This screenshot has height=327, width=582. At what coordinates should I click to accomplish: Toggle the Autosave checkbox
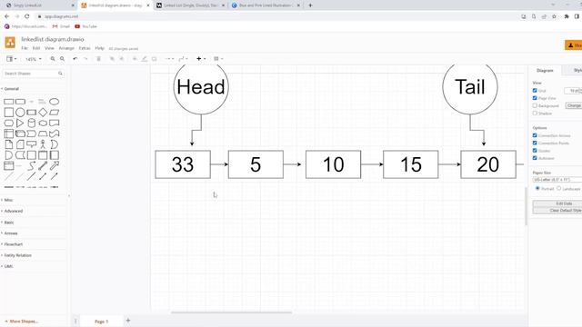pos(535,158)
